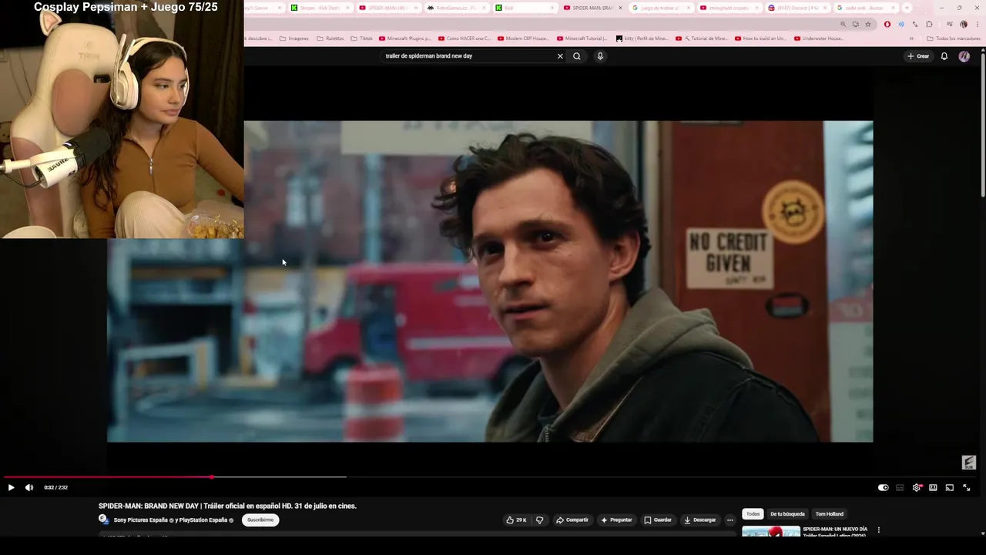Play the Spider-Man trailer video
The width and height of the screenshot is (986, 555).
tap(11, 487)
